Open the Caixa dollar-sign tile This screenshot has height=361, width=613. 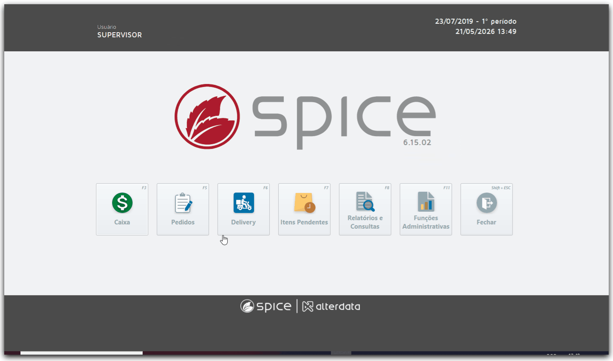point(122,209)
